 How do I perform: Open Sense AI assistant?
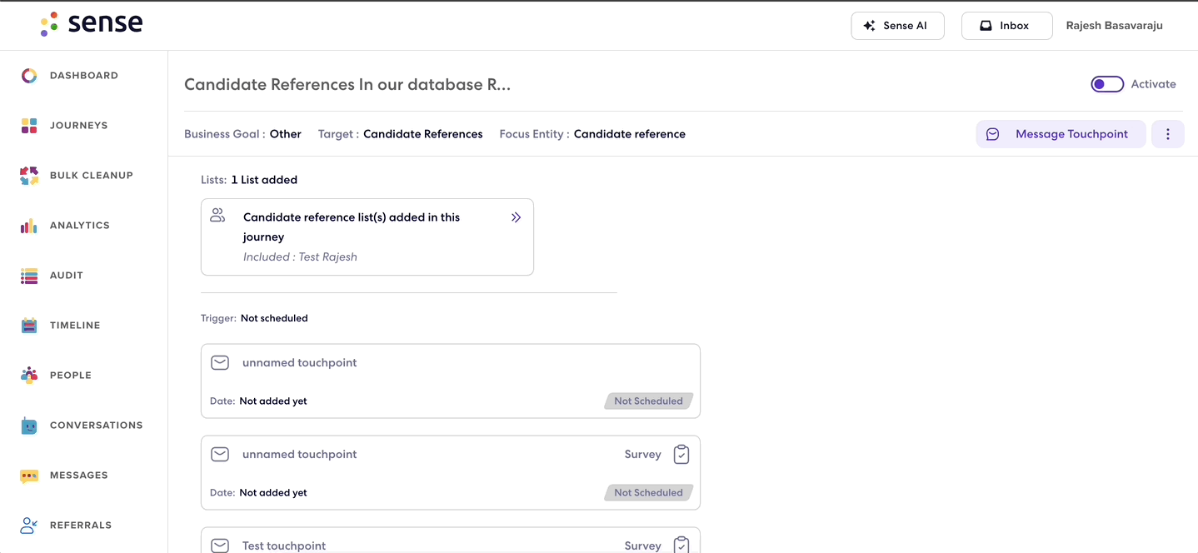click(x=897, y=26)
